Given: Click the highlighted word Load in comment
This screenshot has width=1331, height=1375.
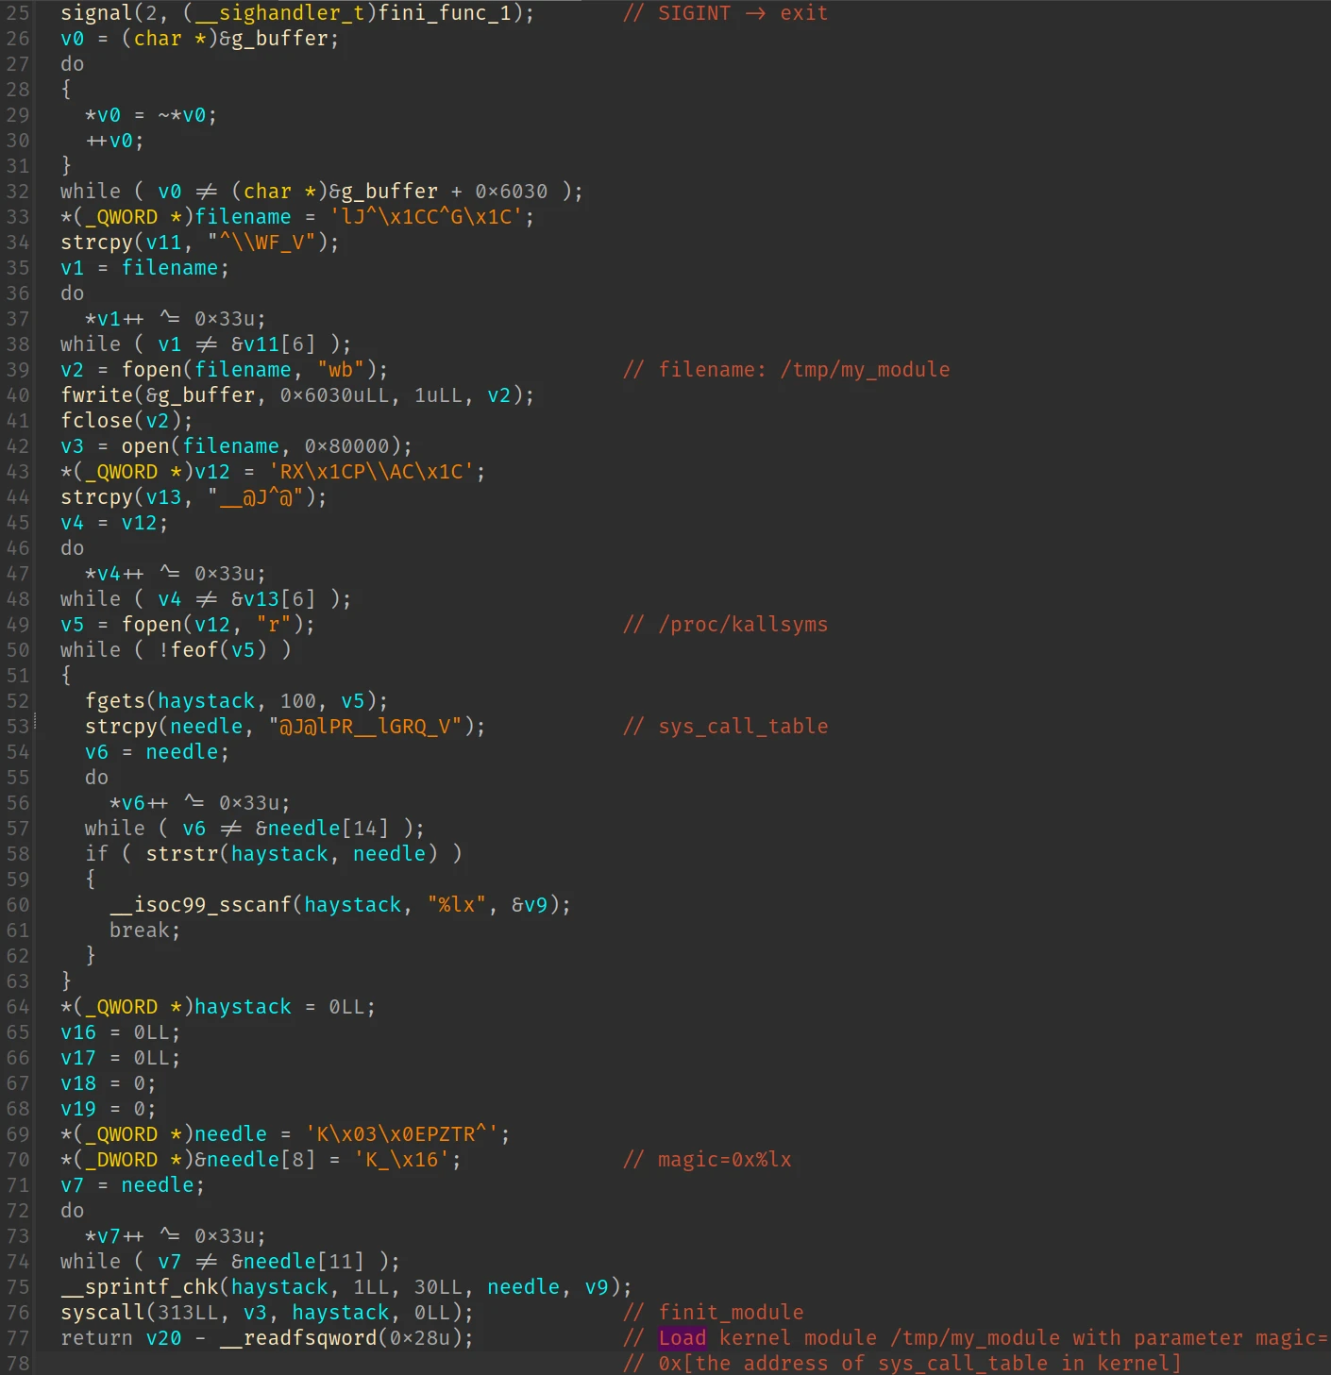Looking at the screenshot, I should (x=682, y=1338).
